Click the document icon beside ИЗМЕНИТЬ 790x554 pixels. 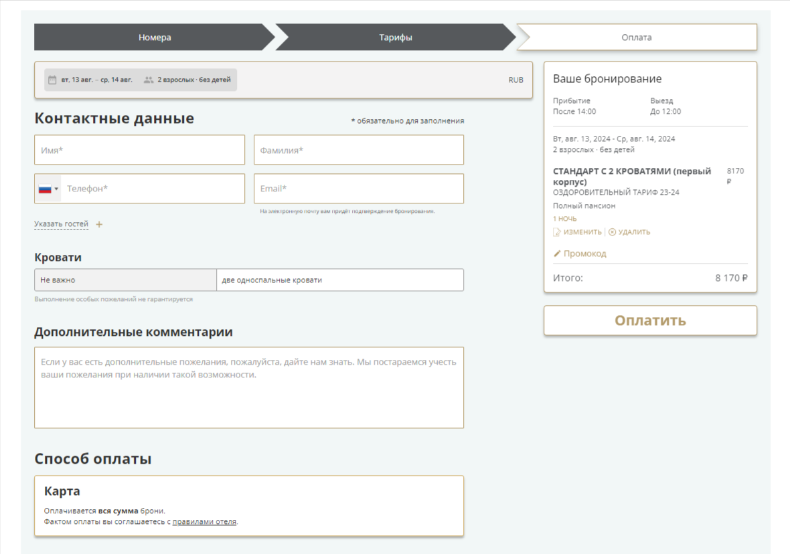click(556, 232)
